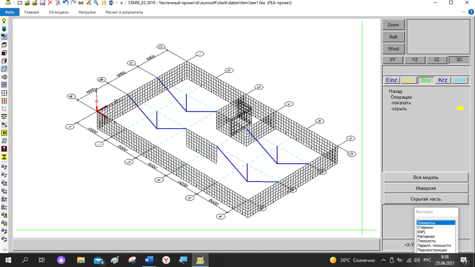The width and height of the screenshot is (475, 267).
Task: Switch to the YZ view
Action: point(415,60)
